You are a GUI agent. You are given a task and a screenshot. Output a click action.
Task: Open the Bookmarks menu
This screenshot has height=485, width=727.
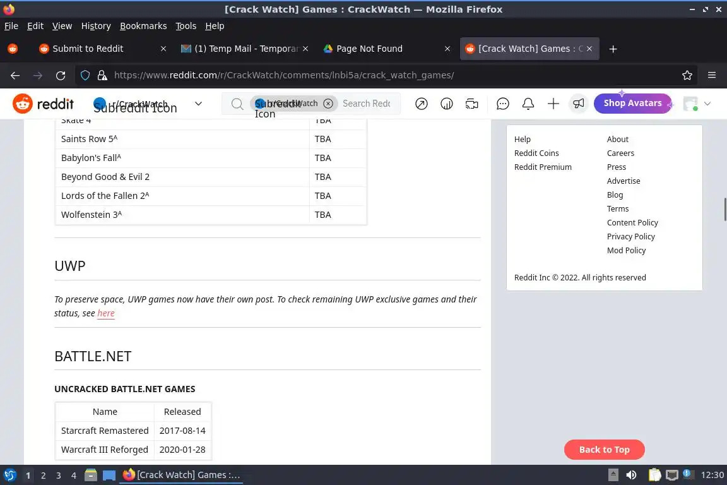click(x=143, y=26)
